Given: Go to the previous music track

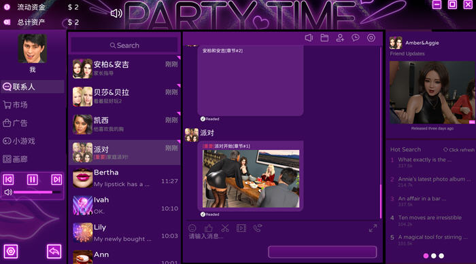Looking at the screenshot, I should 8,179.
